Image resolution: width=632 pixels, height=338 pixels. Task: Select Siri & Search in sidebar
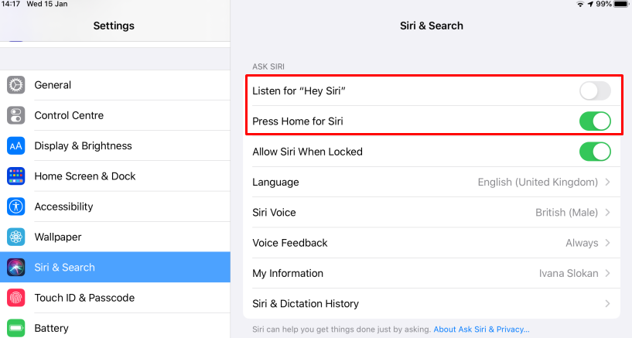(x=64, y=268)
